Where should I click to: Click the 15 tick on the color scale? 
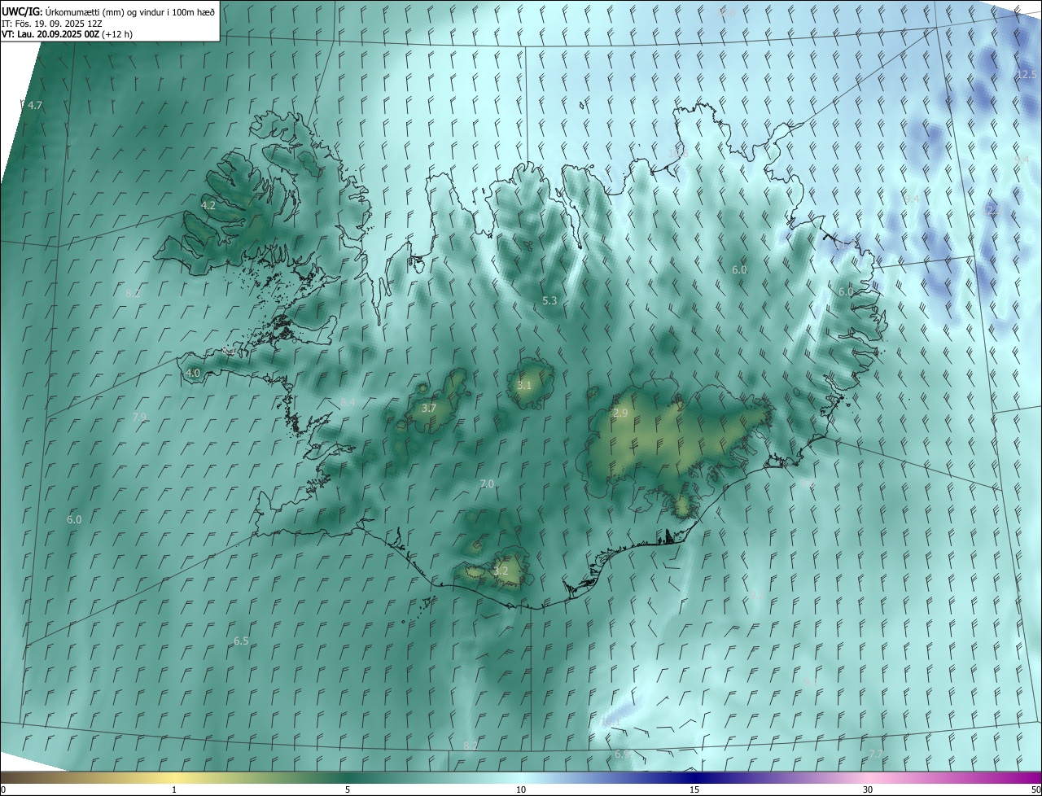tap(694, 789)
